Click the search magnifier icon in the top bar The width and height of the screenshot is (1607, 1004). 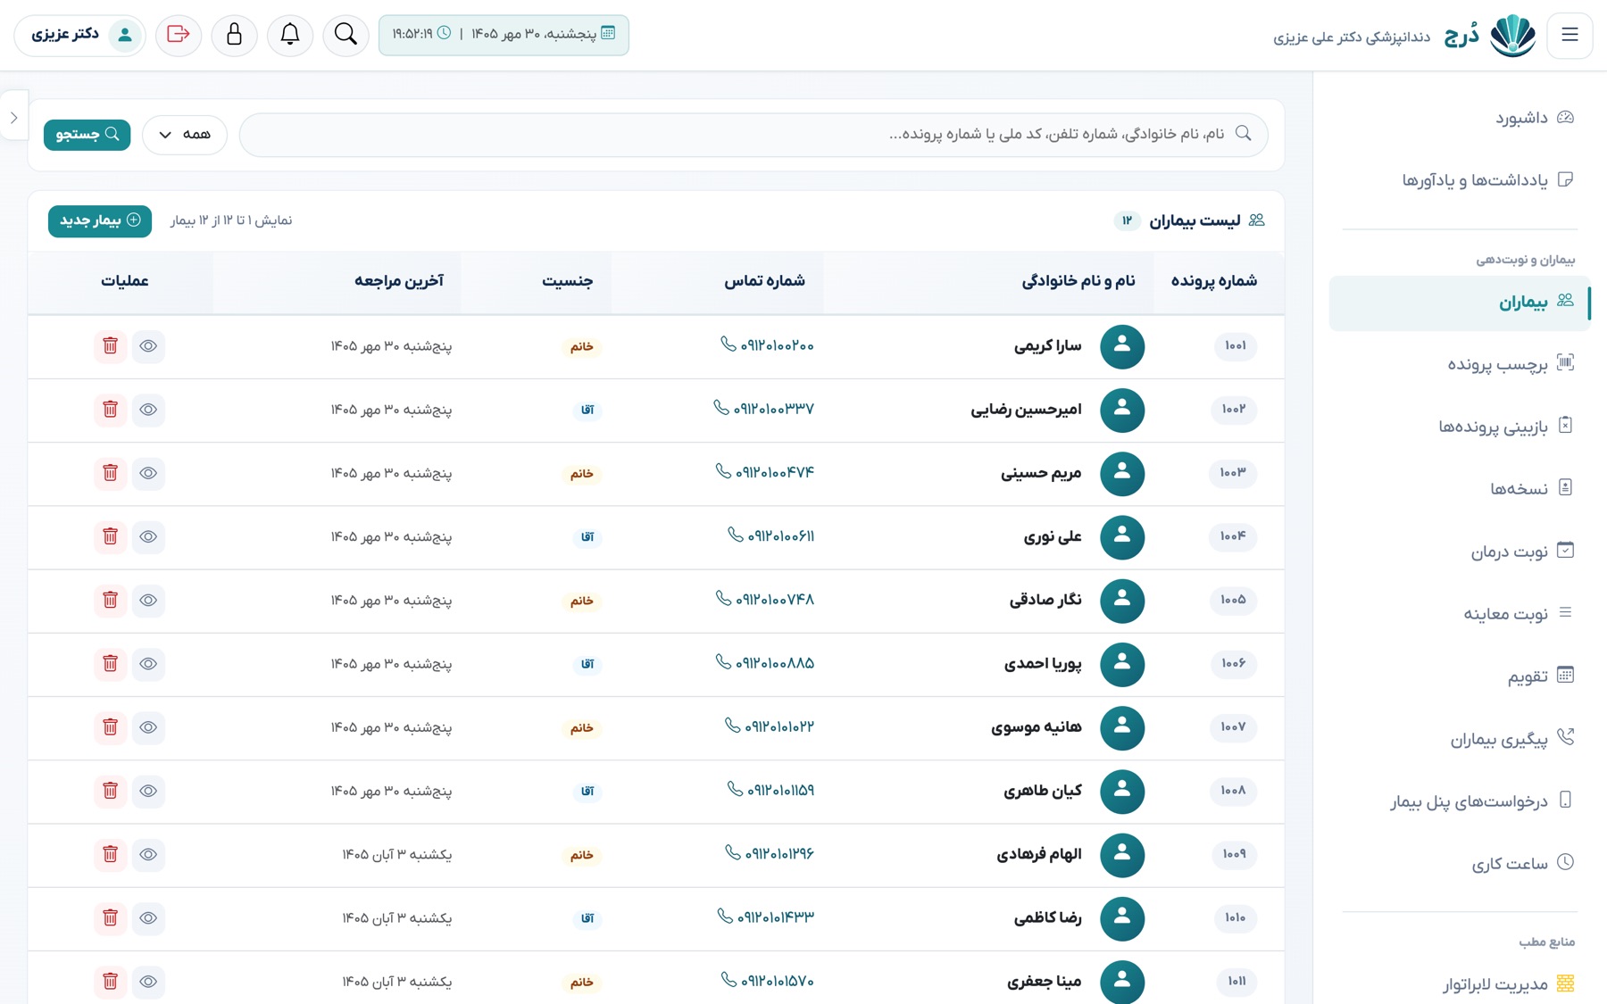point(346,35)
